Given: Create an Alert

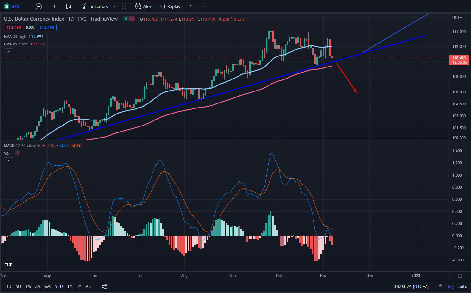Looking at the screenshot, I should click(144, 6).
